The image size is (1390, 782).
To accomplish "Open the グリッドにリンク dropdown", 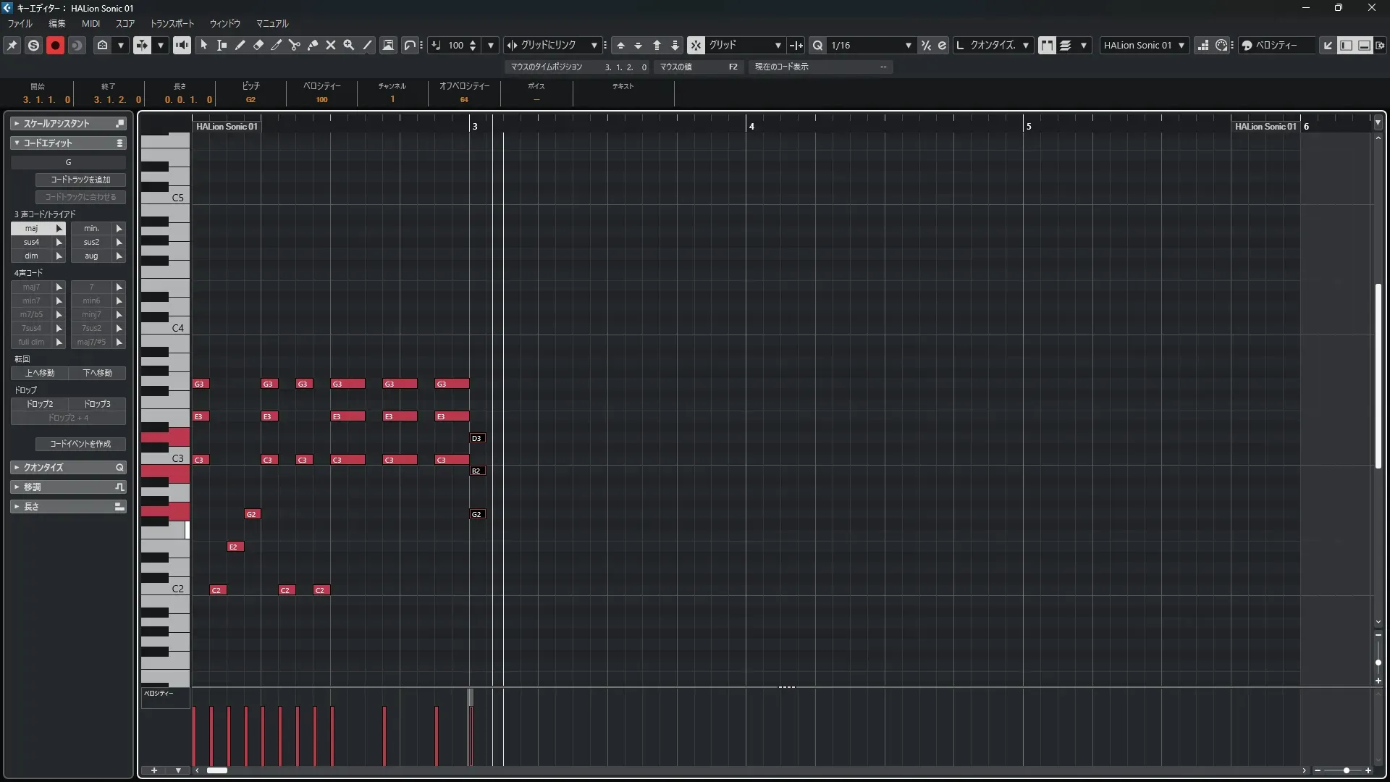I will click(x=594, y=45).
